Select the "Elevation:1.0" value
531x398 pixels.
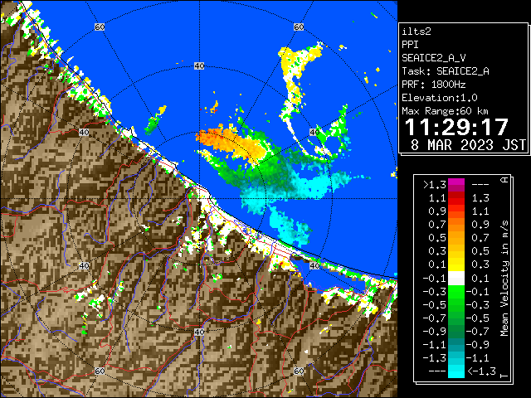[x=440, y=98]
